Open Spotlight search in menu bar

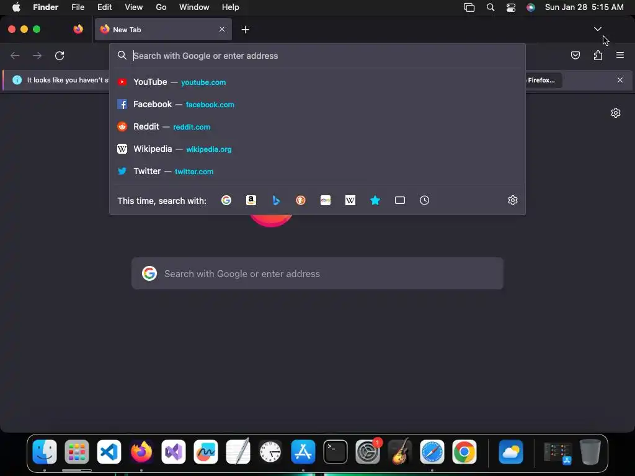pyautogui.click(x=491, y=7)
